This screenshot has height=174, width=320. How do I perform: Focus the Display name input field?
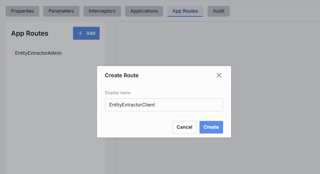click(x=164, y=105)
